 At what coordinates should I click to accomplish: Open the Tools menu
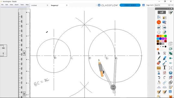pos(22,5)
